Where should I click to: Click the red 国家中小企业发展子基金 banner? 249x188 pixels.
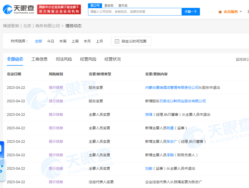(x=59, y=9)
